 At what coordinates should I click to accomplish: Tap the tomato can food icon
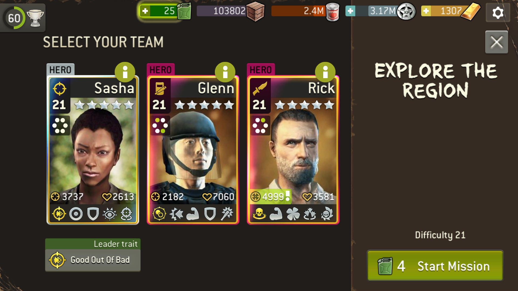click(x=333, y=12)
